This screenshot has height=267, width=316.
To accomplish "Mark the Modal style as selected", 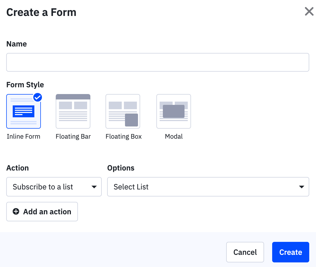I will pyautogui.click(x=173, y=111).
